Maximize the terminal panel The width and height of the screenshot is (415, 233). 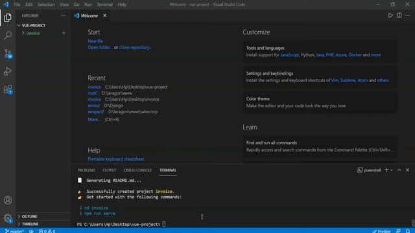click(x=399, y=170)
